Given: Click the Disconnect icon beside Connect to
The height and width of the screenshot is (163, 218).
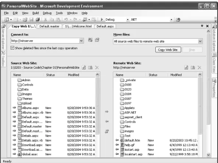Looking at the screenshot, I should point(97,40).
